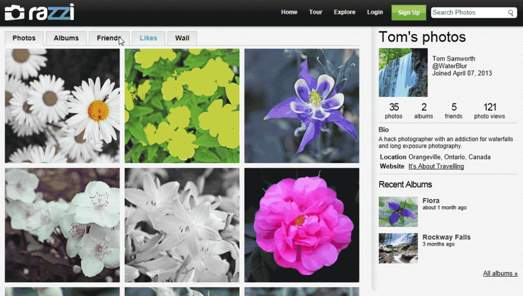Open the grayscale lilies photo
Viewport: 523px width, 296px height.
point(182,225)
